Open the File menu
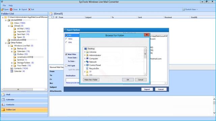Image resolution: width=216 pixels, height=121 pixels. pos(4,5)
